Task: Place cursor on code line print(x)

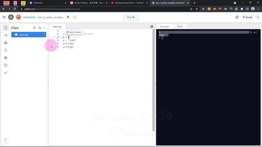Action: (68, 44)
